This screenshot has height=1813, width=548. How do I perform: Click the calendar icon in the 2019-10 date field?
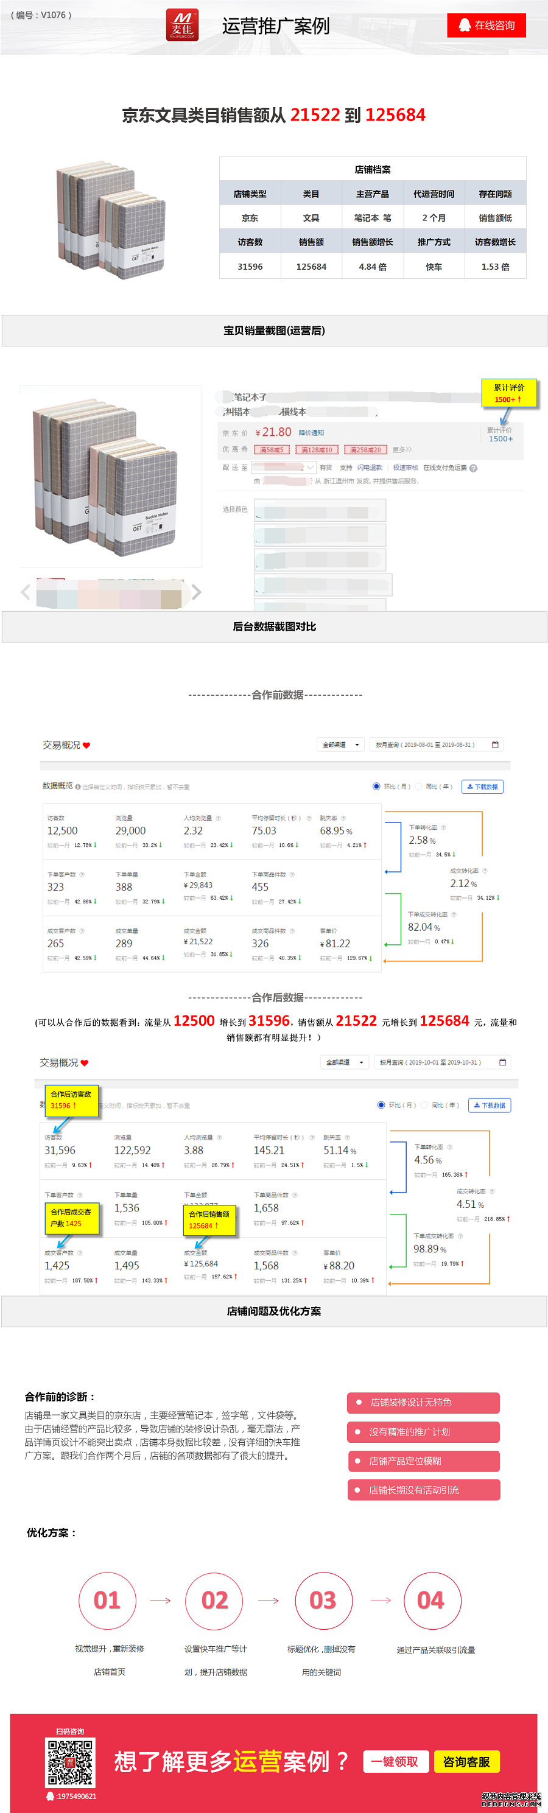pos(502,1062)
